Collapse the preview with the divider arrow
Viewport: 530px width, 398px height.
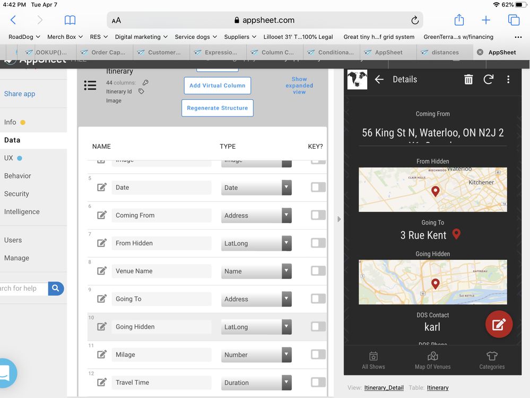tap(339, 219)
